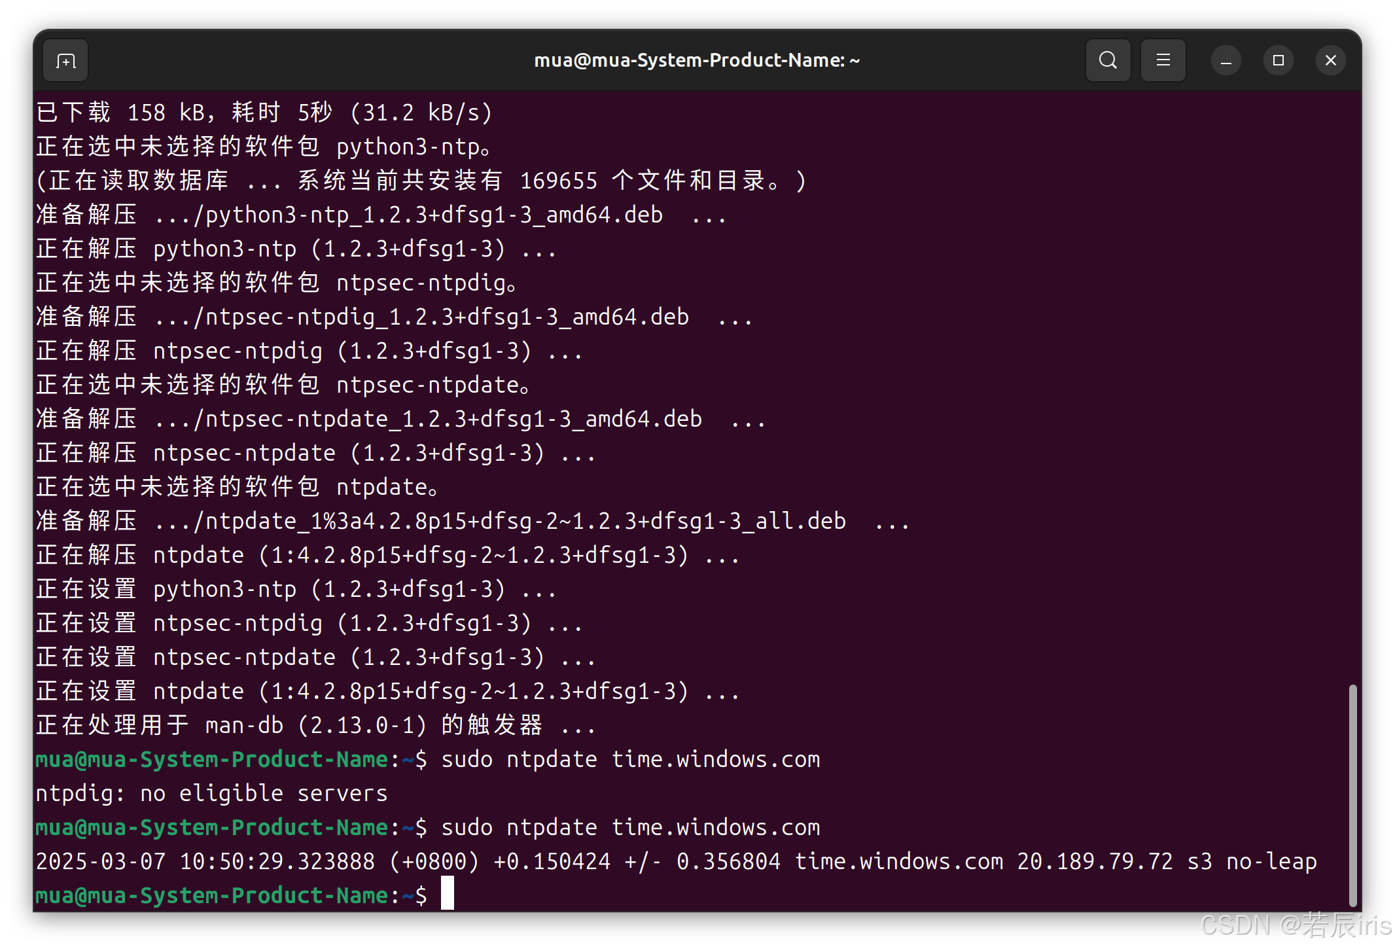Click the second 'sudo ntpdate time.windows.com' command
This screenshot has width=1395, height=949.
[630, 827]
